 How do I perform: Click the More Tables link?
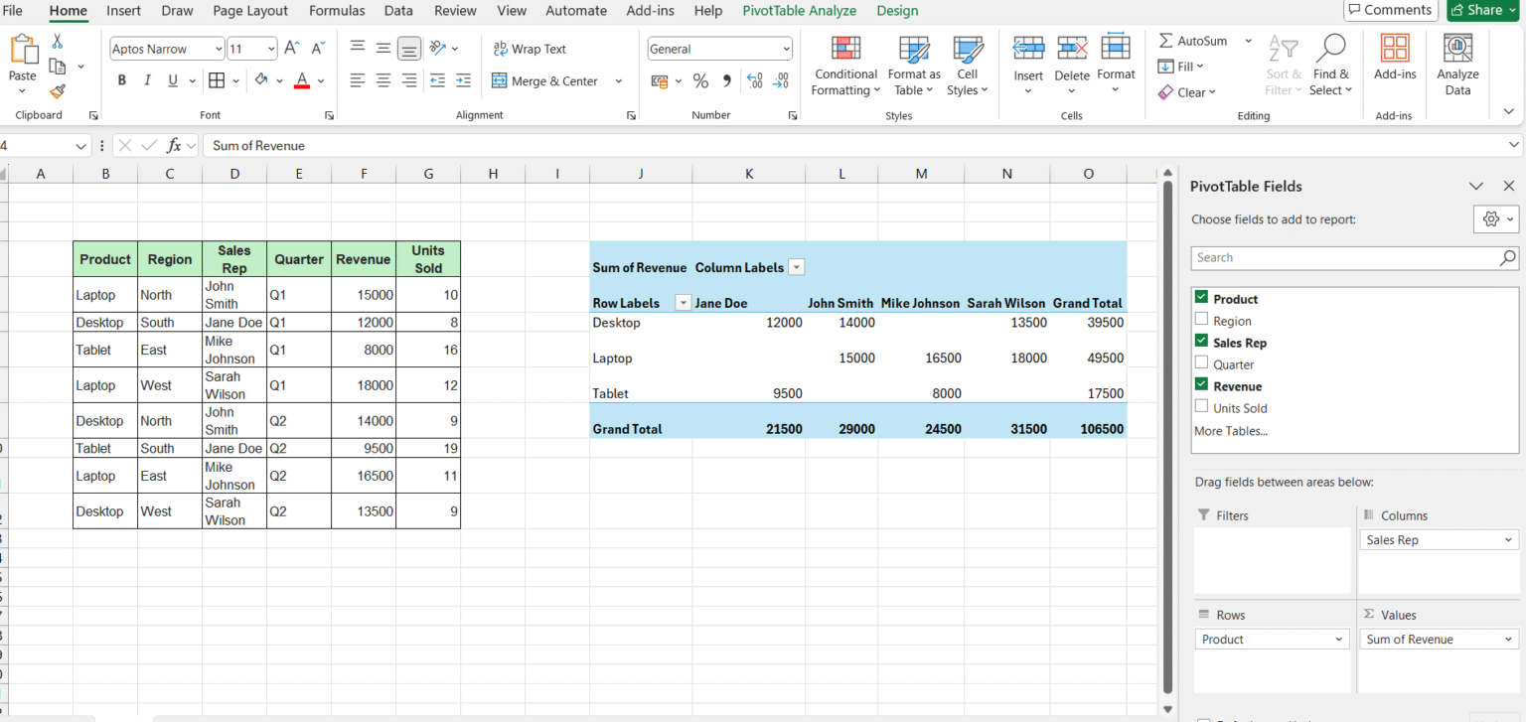coord(1230,431)
